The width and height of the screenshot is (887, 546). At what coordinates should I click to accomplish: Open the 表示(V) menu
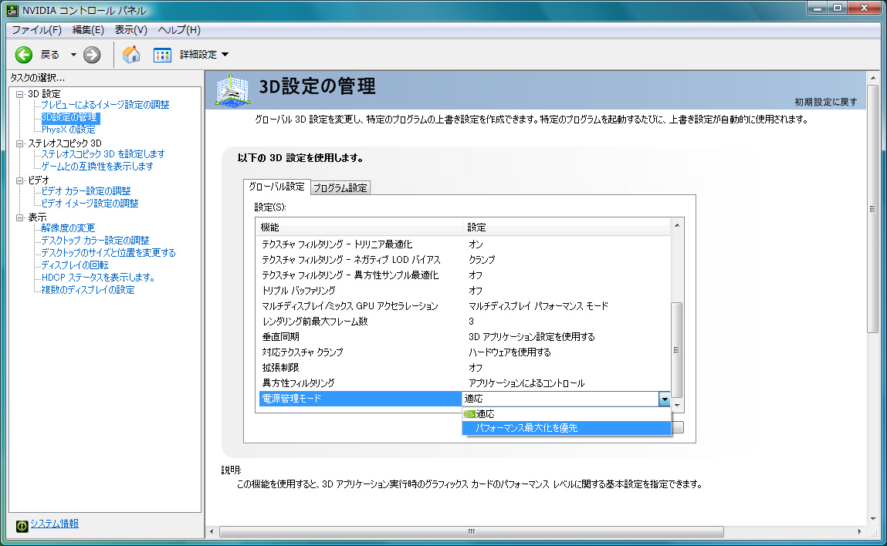[x=130, y=30]
